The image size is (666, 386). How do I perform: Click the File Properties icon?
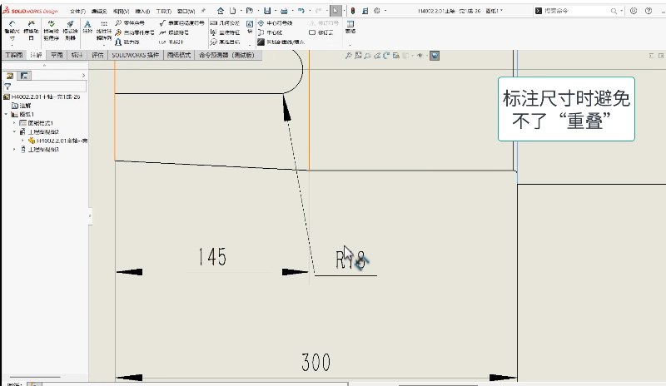coord(365,11)
